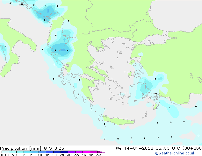Click the '0.1' legend scale number
This screenshot has width=202, height=156.
coord(4,155)
